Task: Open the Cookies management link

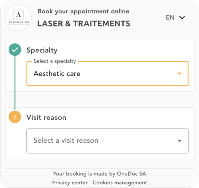Action: (120, 183)
